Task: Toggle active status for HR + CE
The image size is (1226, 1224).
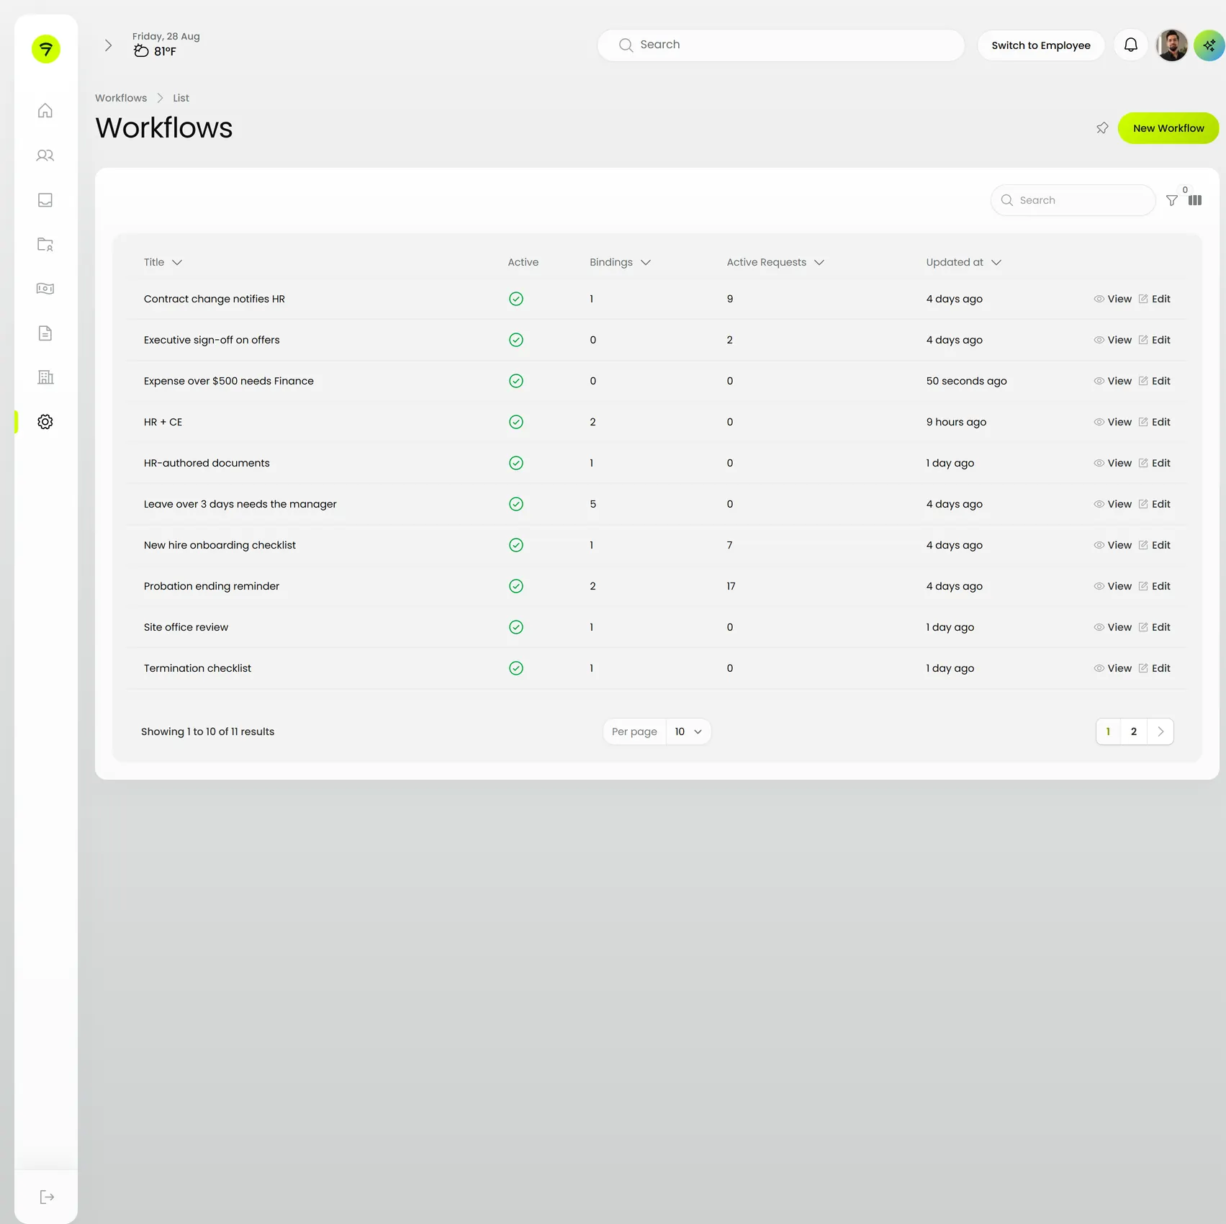Action: 516,422
